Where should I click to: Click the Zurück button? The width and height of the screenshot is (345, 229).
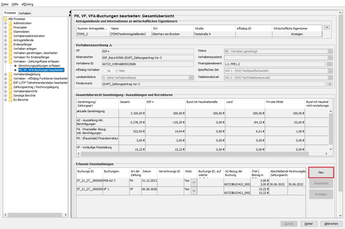coord(289,224)
